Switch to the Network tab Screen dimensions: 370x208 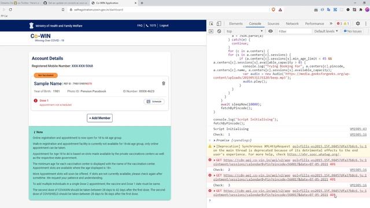click(x=292, y=24)
